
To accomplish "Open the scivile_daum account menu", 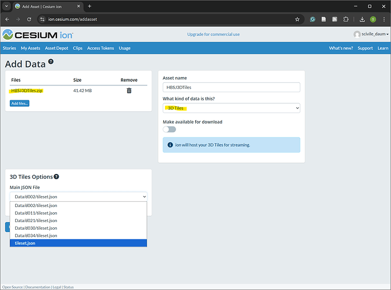I will pyautogui.click(x=371, y=34).
